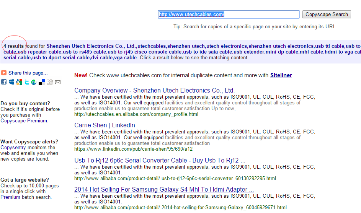361x213 pixels.
Task: Click 'Want Copyscape alerts?' heading
Action: [29, 141]
